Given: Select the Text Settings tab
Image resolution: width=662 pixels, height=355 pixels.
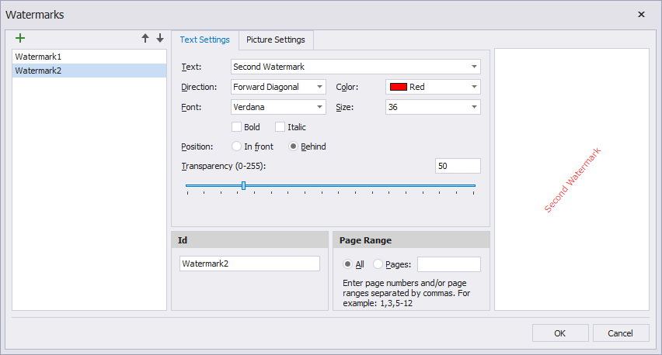Looking at the screenshot, I should pyautogui.click(x=204, y=40).
